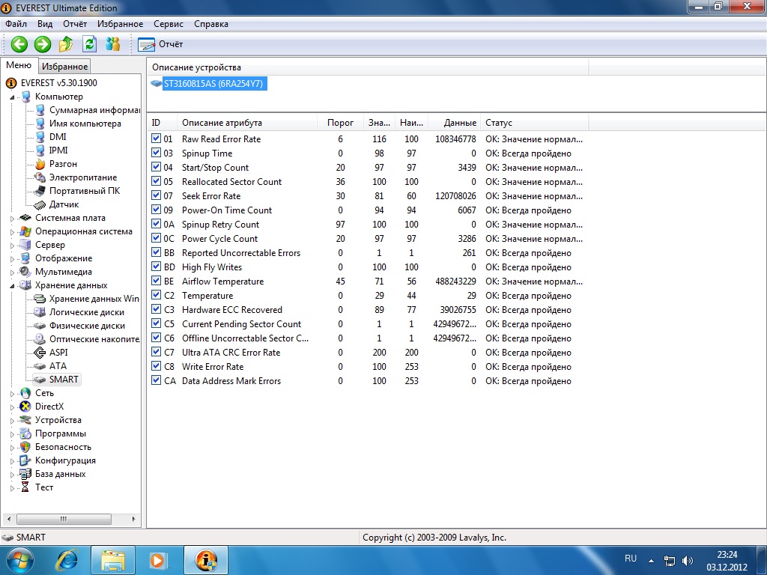Screen dimensions: 767x575
Task: Click the green Back arrow toolbar icon
Action: point(19,44)
